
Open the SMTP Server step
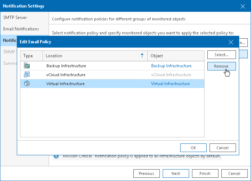(x=15, y=17)
